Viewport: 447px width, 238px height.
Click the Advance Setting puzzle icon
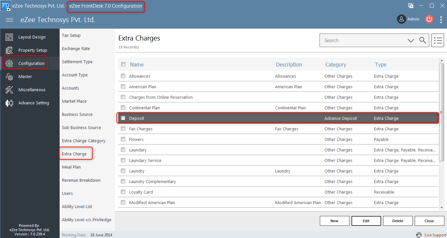click(x=9, y=103)
